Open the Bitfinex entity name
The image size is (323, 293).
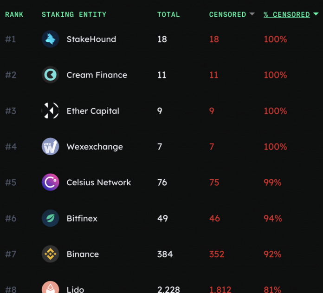(82, 218)
